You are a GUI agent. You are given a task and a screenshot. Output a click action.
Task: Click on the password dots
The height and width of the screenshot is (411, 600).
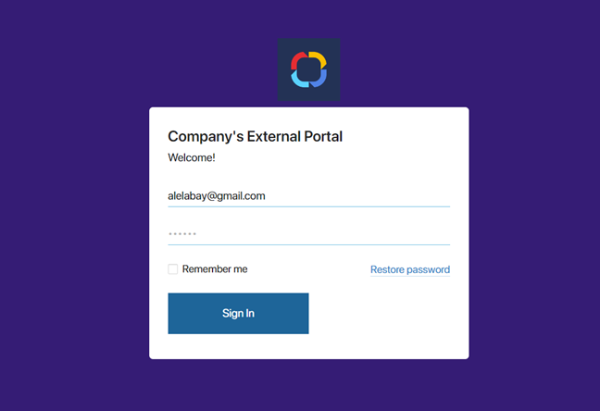point(182,233)
